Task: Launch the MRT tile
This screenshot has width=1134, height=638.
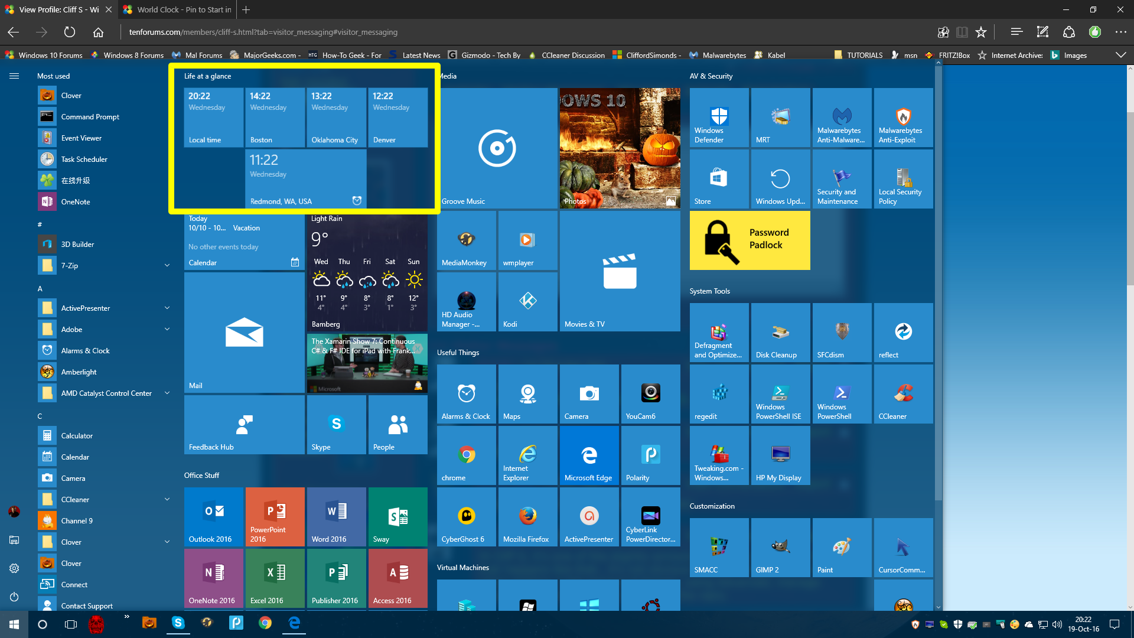Action: [x=780, y=118]
